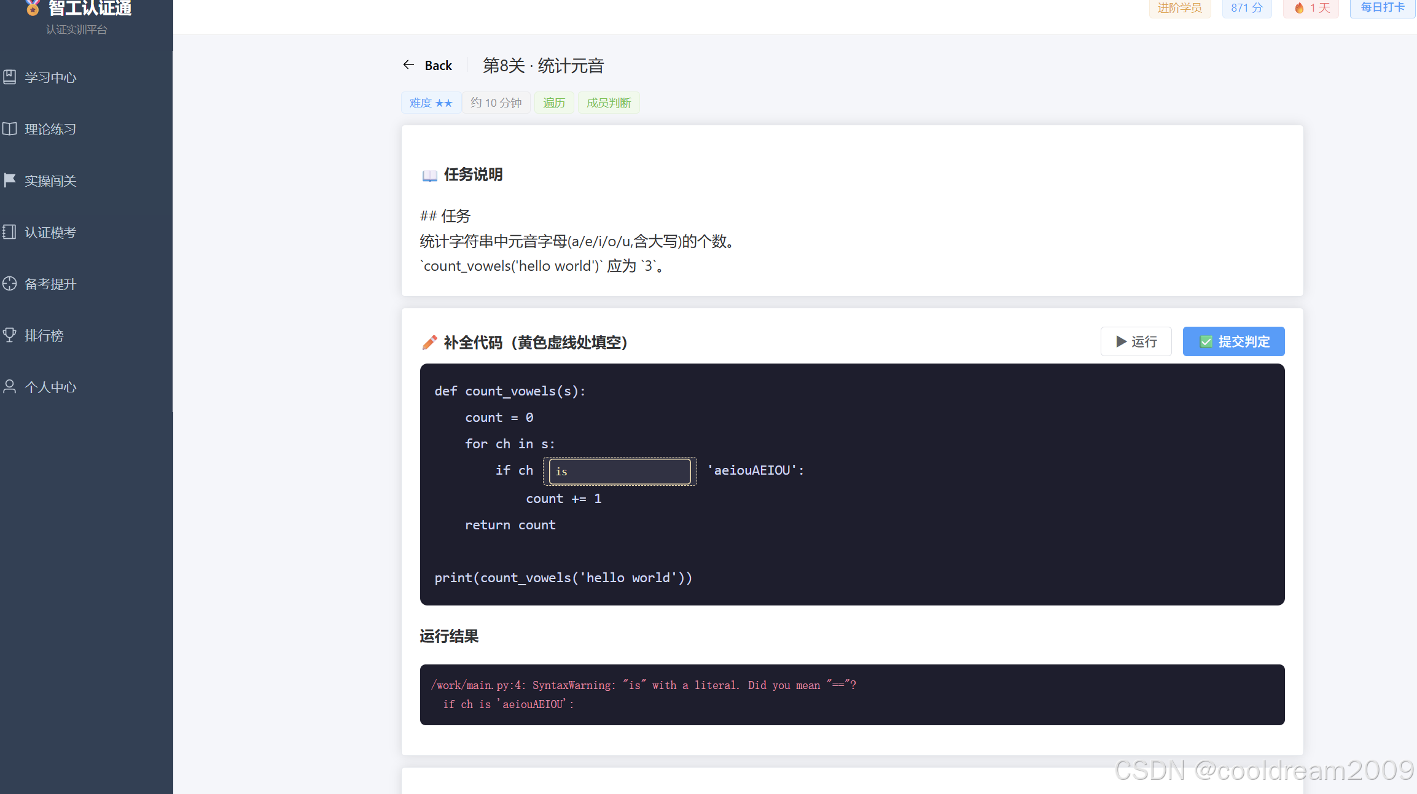The height and width of the screenshot is (794, 1417).
Task: Click the 任务说明 heading
Action: point(473,174)
